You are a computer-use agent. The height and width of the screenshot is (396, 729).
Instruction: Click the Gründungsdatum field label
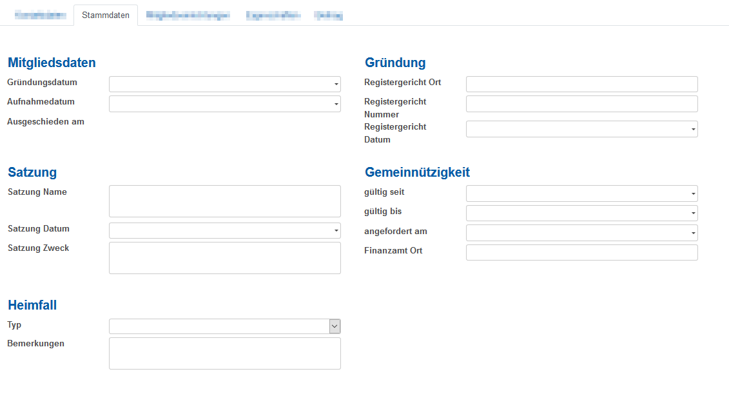[x=42, y=83]
